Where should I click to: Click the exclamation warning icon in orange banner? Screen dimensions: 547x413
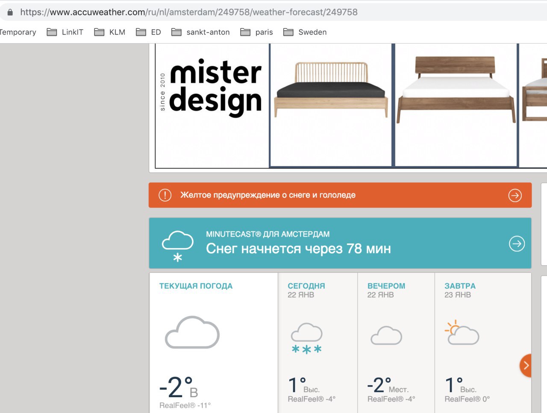[165, 195]
